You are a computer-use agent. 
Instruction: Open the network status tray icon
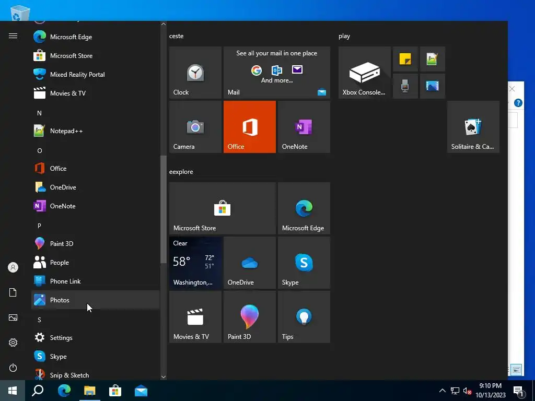[455, 391]
